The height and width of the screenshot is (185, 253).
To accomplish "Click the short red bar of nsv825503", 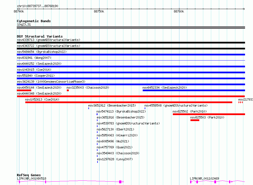I will pos(195,120).
